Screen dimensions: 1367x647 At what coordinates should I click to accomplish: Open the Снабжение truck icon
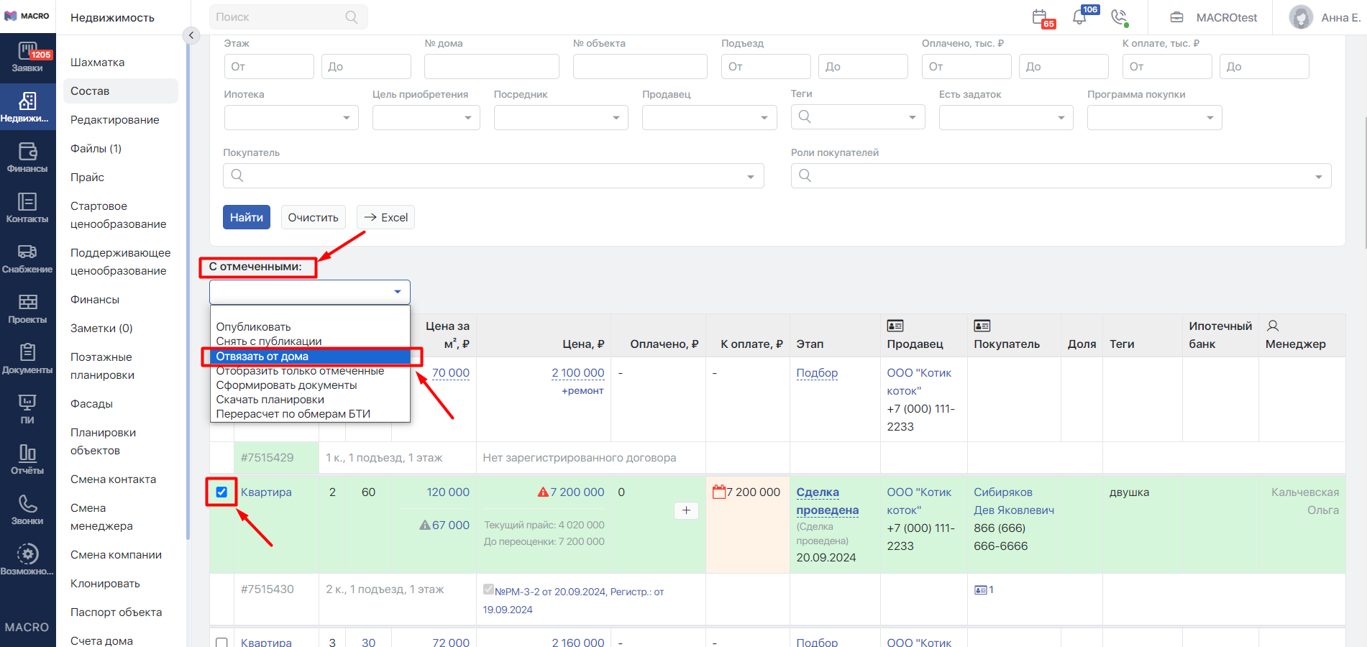(x=27, y=258)
